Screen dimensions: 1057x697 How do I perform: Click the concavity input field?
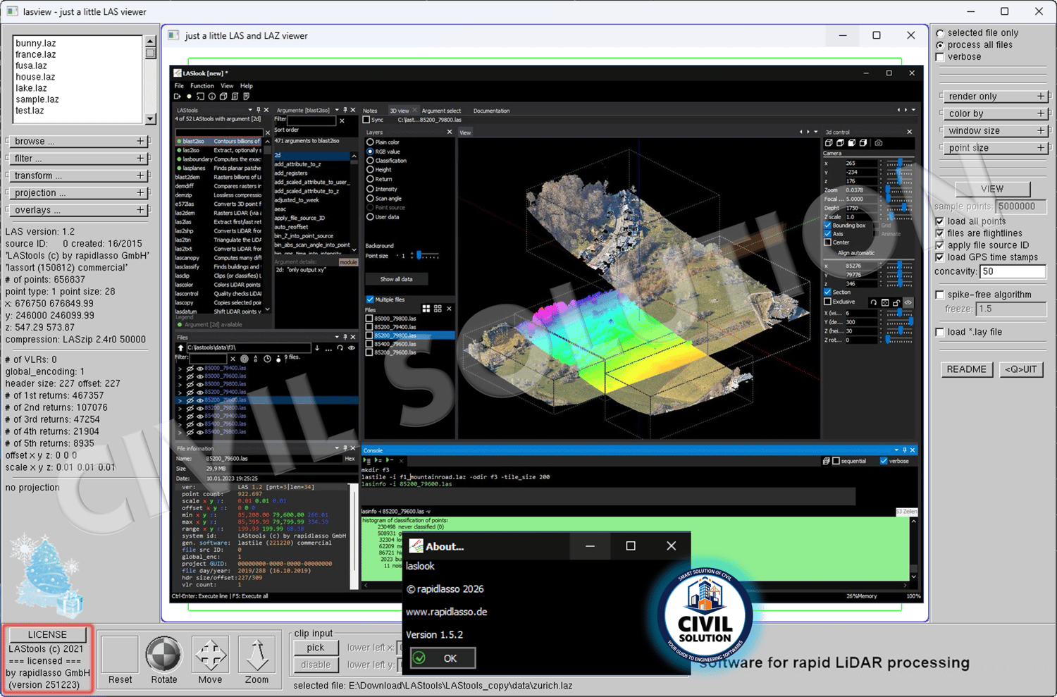(x=1013, y=271)
